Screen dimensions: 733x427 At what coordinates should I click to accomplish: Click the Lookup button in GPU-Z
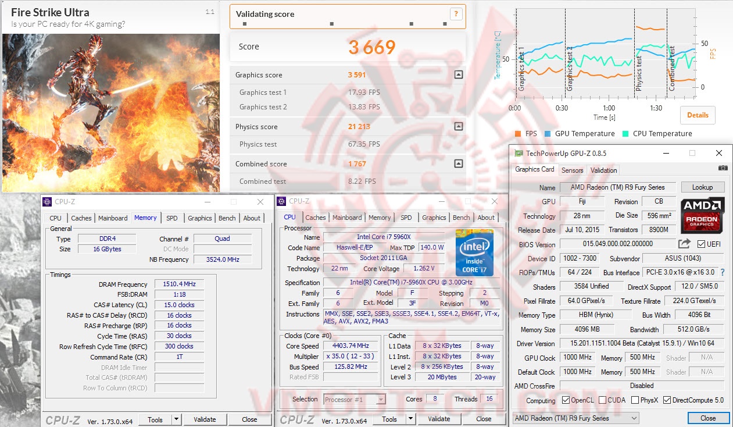[x=702, y=187]
